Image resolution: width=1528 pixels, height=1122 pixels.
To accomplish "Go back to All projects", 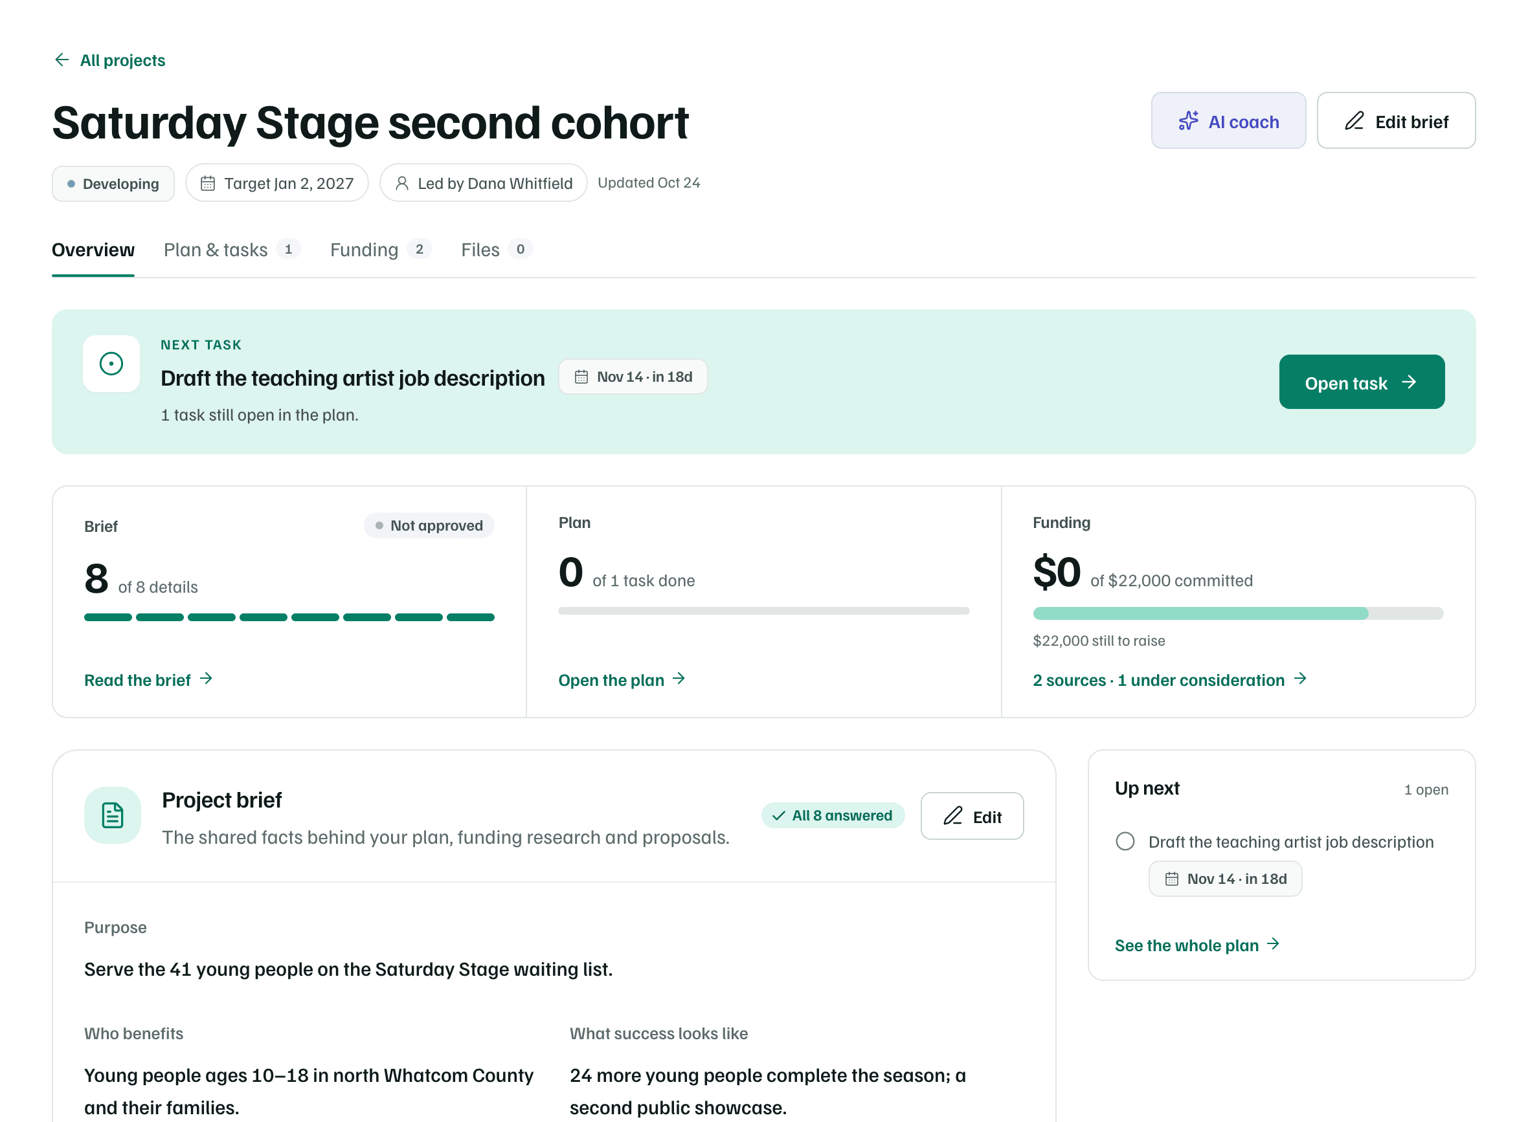I will click(109, 60).
